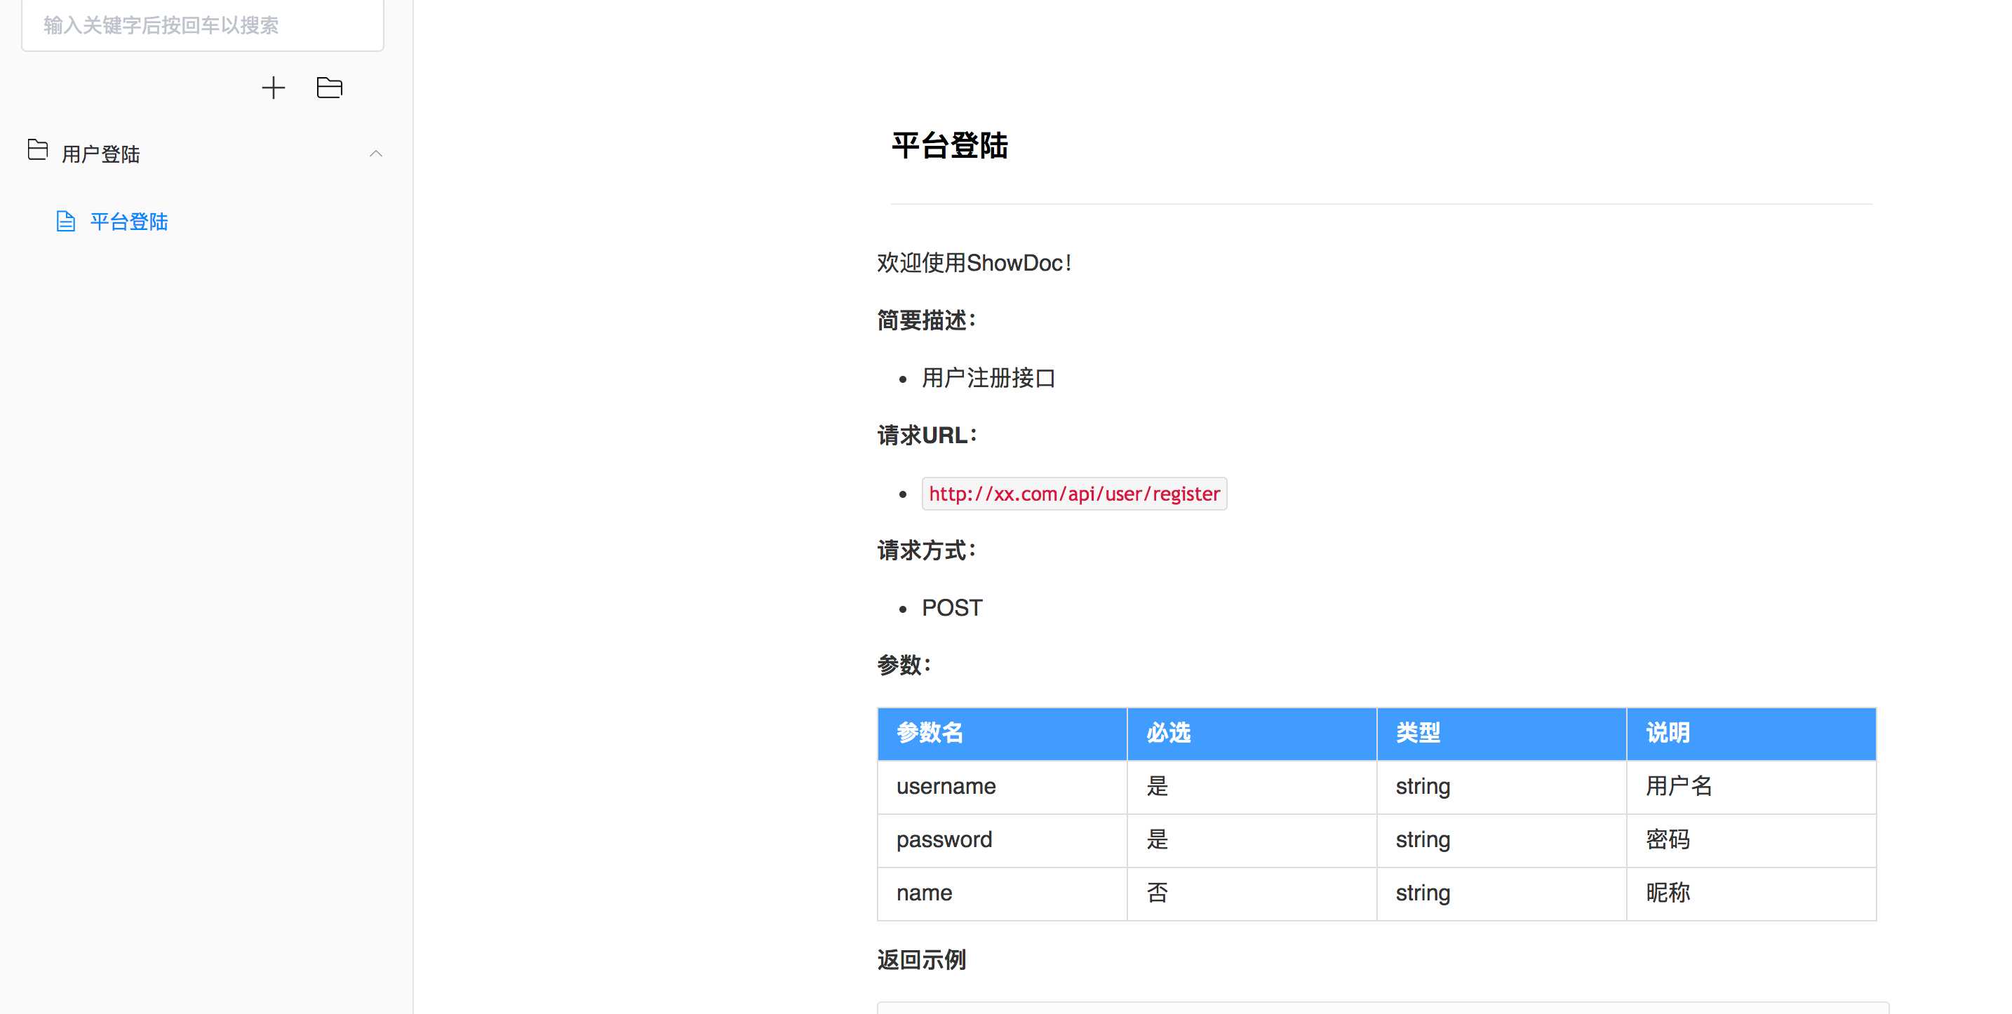The height and width of the screenshot is (1014, 2012).
Task: Click the POST bullet item
Action: [x=952, y=608]
